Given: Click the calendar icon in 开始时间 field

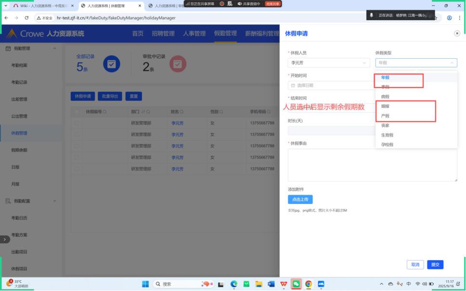Looking at the screenshot, I should 293,86.
